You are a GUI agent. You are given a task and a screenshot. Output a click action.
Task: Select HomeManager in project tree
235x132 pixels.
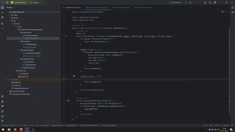pyautogui.click(x=31, y=44)
